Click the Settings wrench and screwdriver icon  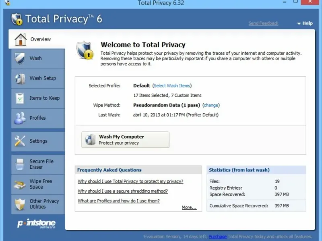(x=20, y=141)
